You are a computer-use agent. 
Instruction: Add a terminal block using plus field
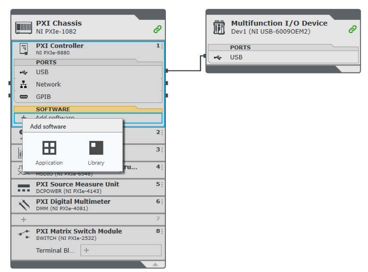click(x=121, y=250)
